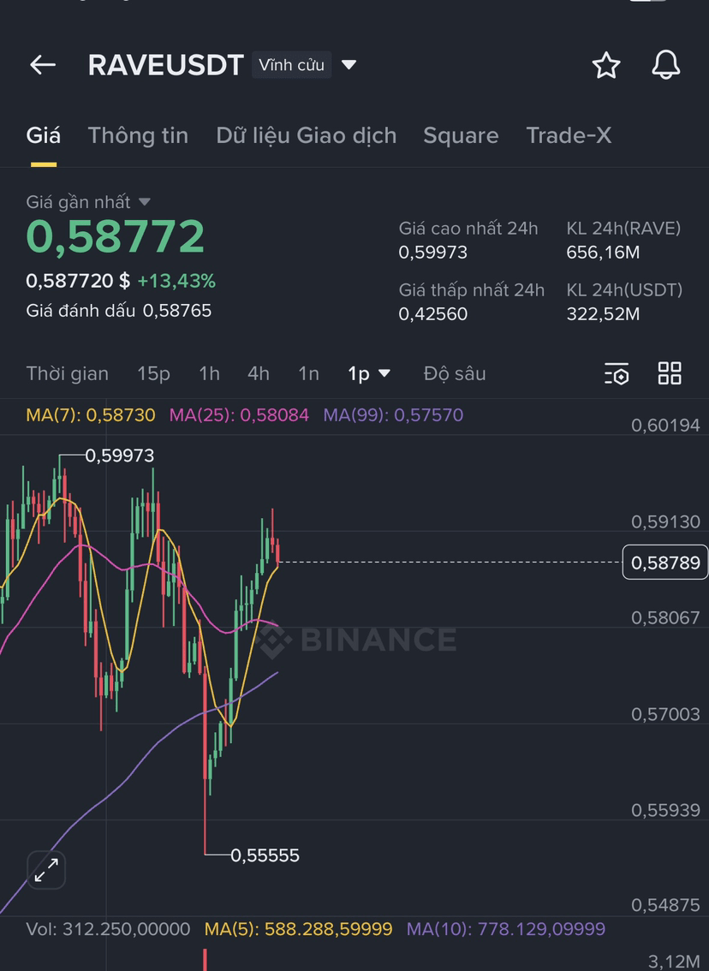Tap the MA(99): 0,57570 indicator label

[393, 414]
